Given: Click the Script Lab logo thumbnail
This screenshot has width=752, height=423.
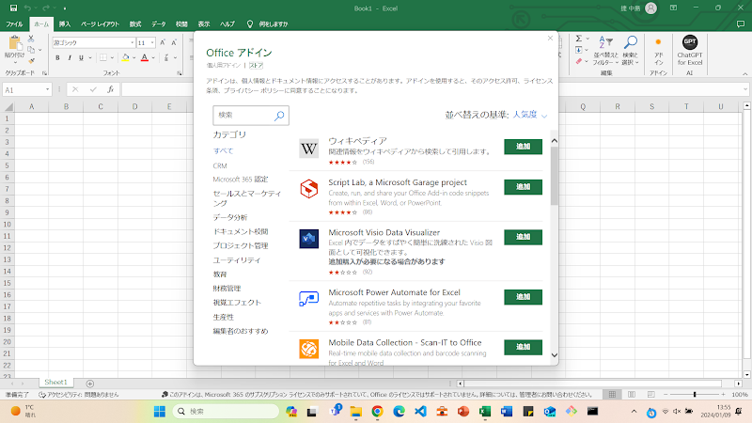Looking at the screenshot, I should [x=309, y=189].
